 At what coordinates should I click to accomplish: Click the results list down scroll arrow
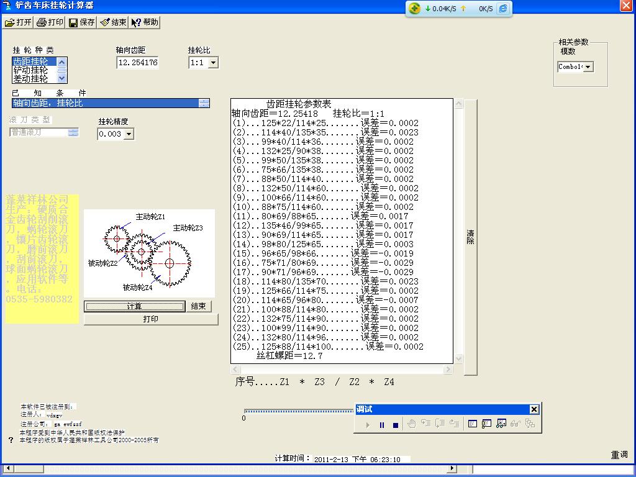click(x=459, y=358)
